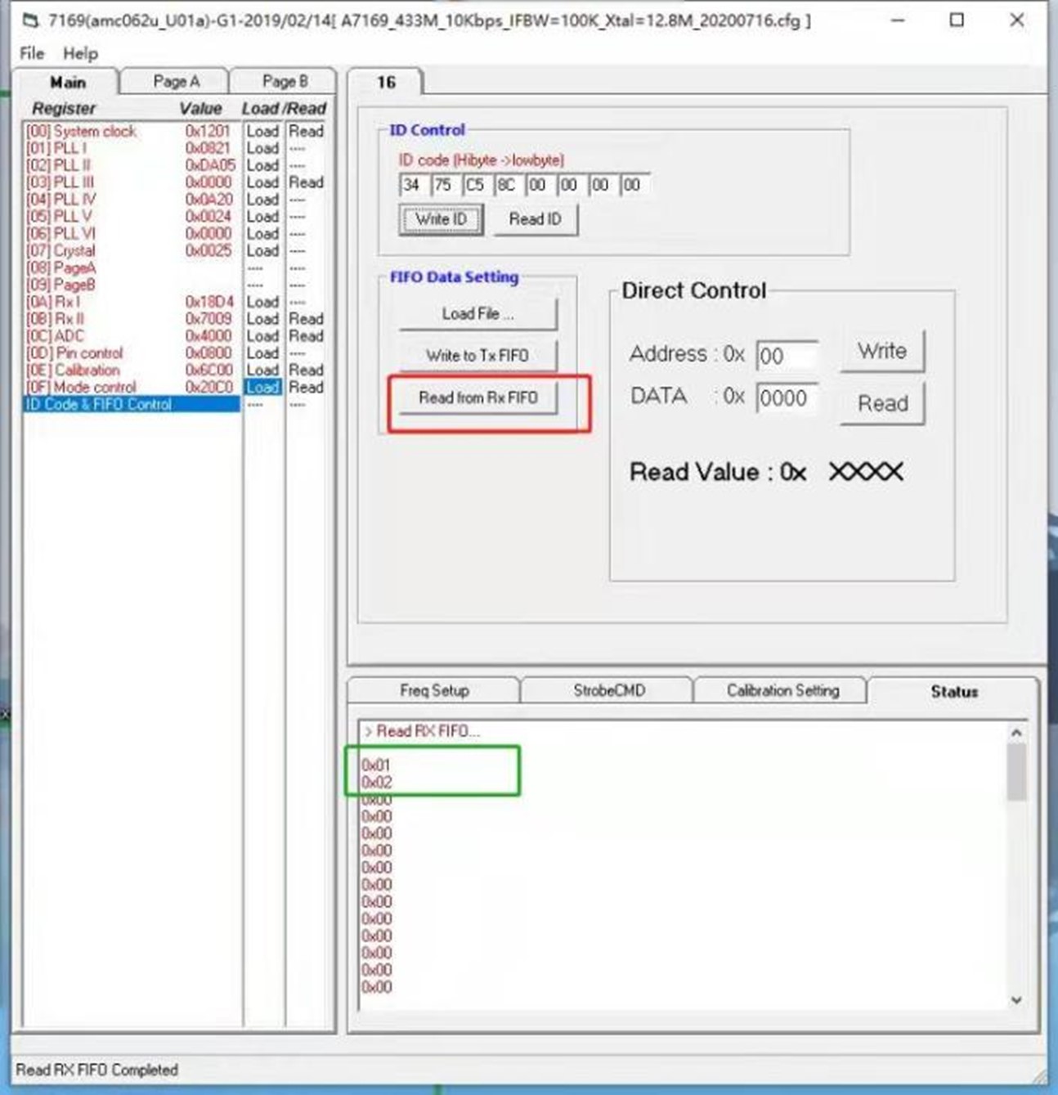
Task: Click Read for System clock register
Action: click(x=306, y=132)
